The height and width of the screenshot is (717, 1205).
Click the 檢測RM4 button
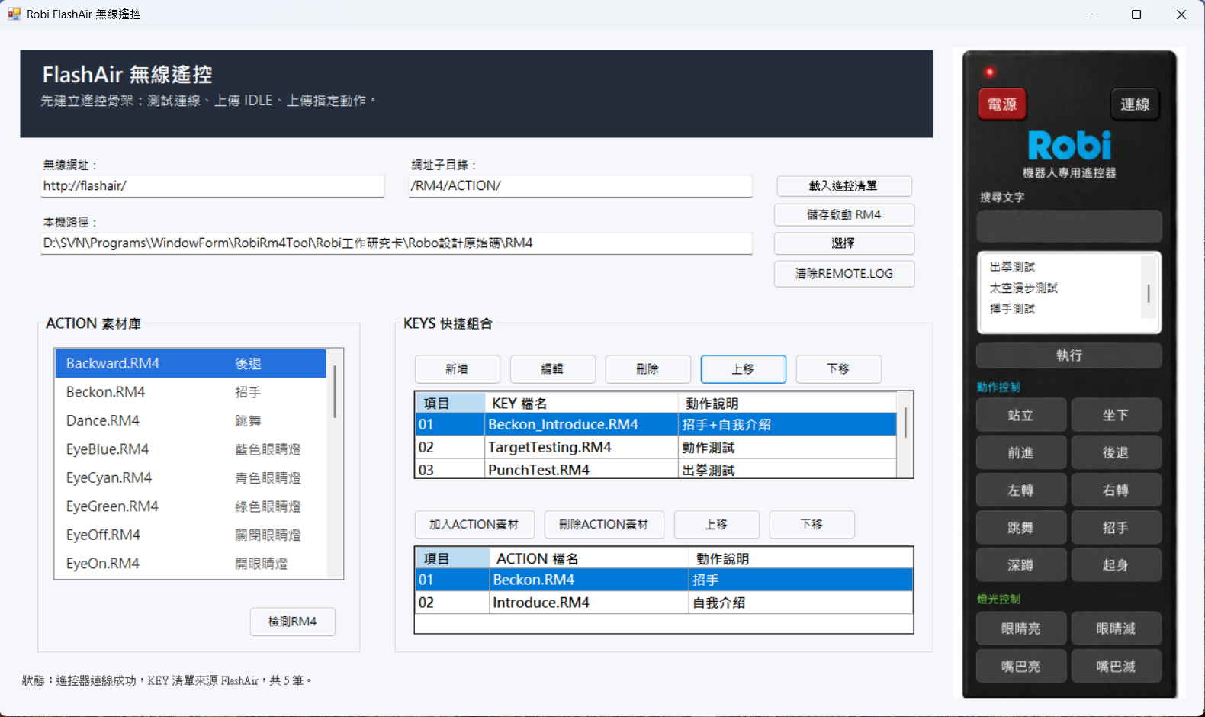coord(292,622)
